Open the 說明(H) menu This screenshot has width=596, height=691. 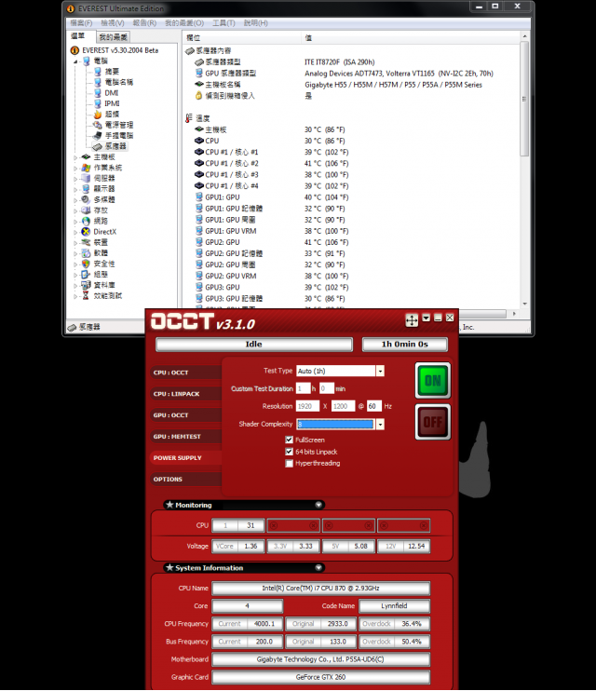coord(256,23)
